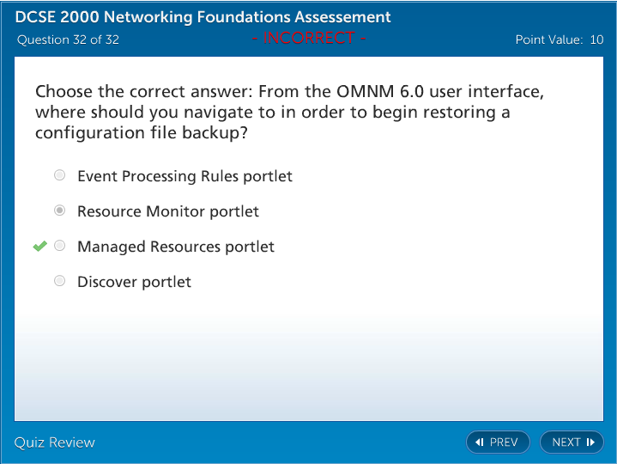Click the 'Managed Resources portlet' answer text
This screenshot has height=464, width=617.
(x=176, y=247)
